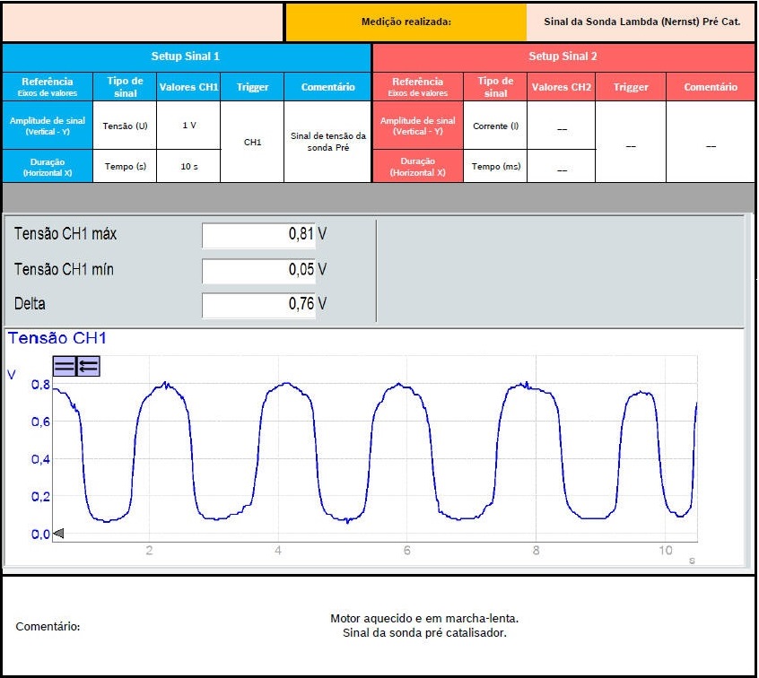This screenshot has width=759, height=678.
Task: Click the 10 s duration value cell
Action: point(188,166)
